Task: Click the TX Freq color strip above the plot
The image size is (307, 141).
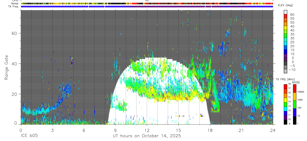Action: (x=147, y=6)
